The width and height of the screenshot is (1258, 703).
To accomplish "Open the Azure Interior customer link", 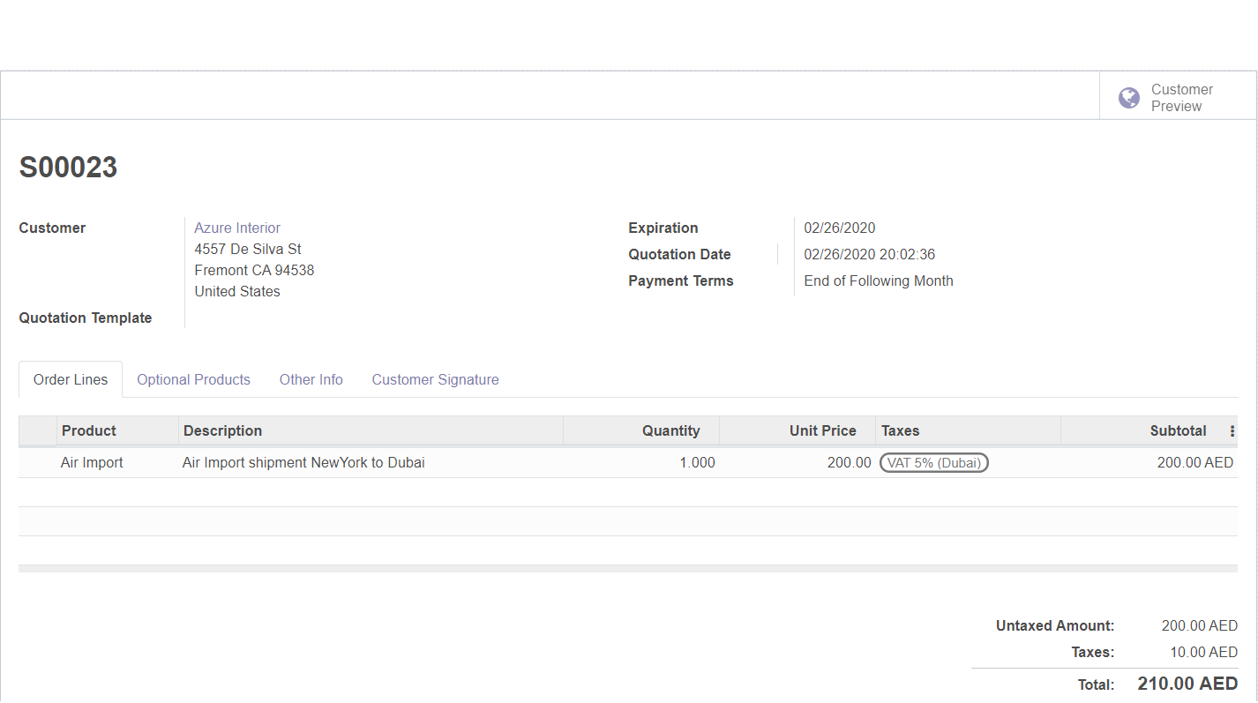I will tap(237, 228).
